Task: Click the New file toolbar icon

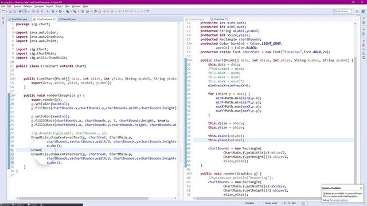Action: pyautogui.click(x=3, y=11)
